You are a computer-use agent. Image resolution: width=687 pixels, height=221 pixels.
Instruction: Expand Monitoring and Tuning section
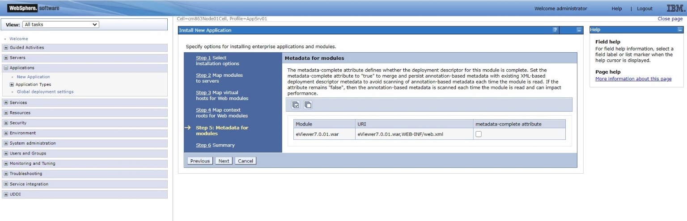click(6, 164)
